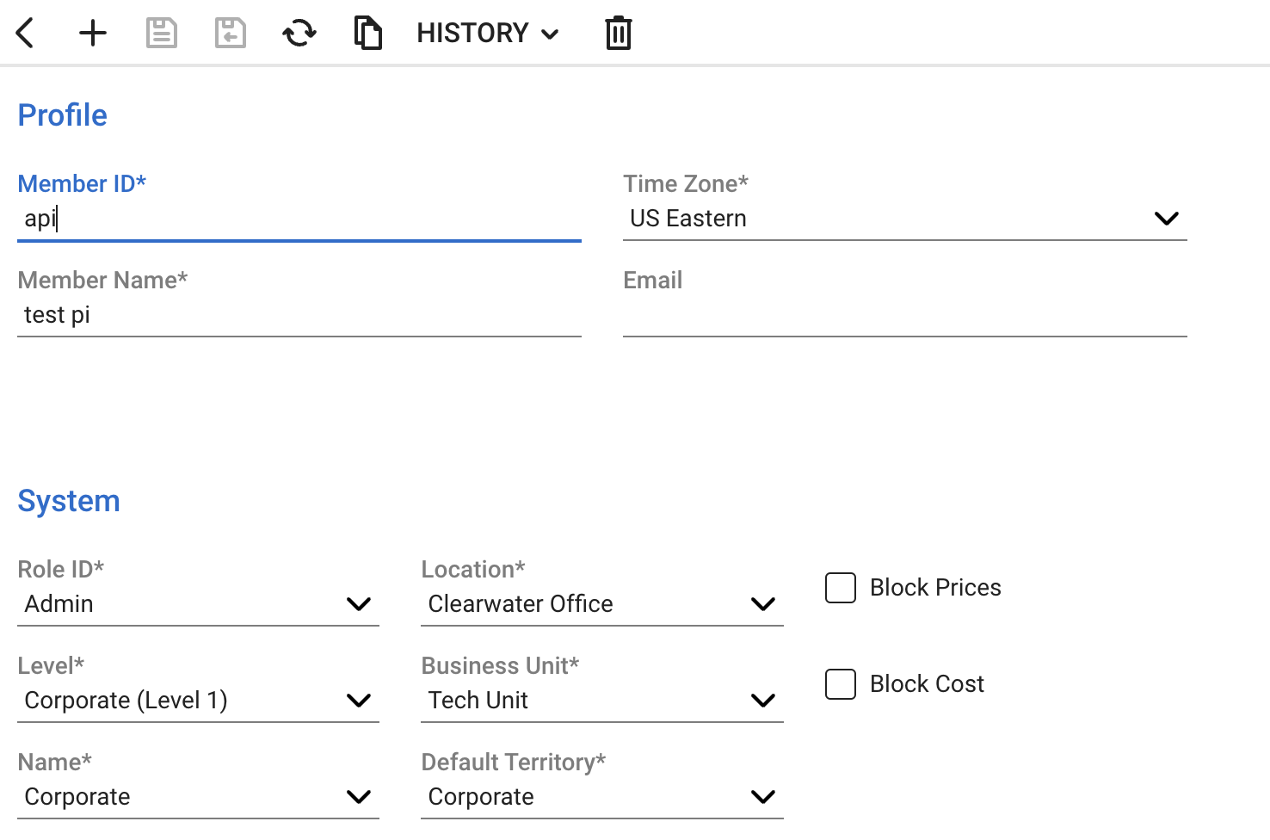The image size is (1270, 840).
Task: Enable the Block Prices checkbox
Action: click(x=841, y=588)
